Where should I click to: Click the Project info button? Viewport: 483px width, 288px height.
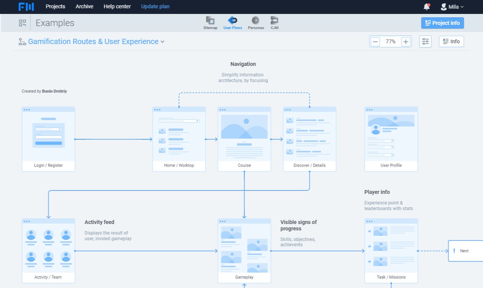442,23
